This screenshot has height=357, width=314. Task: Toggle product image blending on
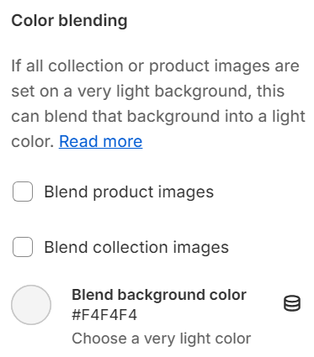point(23,192)
